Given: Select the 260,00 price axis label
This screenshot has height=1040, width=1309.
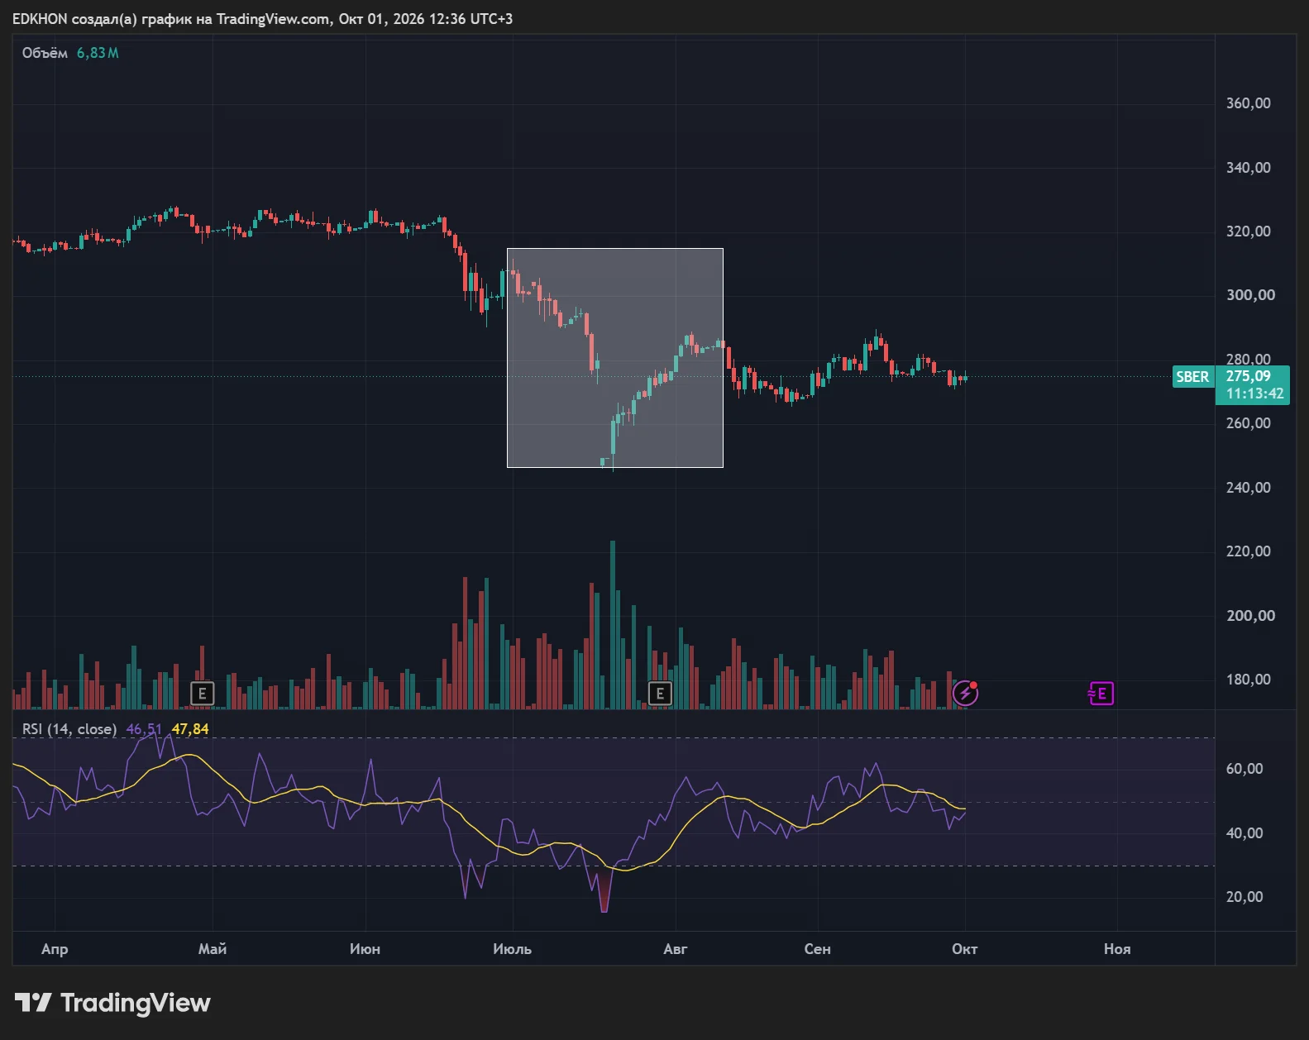Looking at the screenshot, I should (1249, 423).
